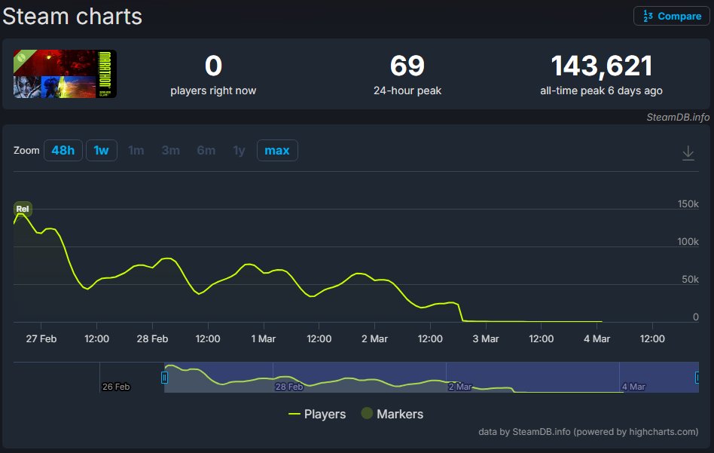Click the SteamDB.info credit text
The width and height of the screenshot is (714, 453).
point(678,117)
